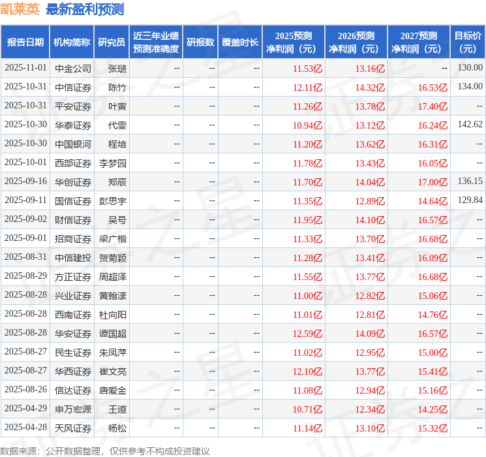Click the 12.11亿 profit value
Screen dimensions: 486x457
pos(308,87)
